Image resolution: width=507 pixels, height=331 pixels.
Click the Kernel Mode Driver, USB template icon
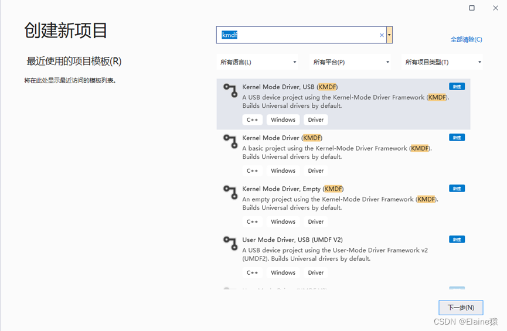230,90
